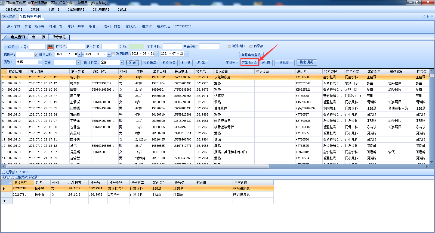Click the 影像调阅 button
Image resolution: width=435 pixels, height=233 pixels.
click(307, 63)
